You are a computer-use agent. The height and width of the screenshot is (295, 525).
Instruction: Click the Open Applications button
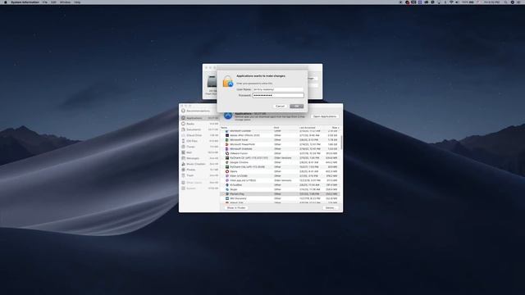[325, 116]
